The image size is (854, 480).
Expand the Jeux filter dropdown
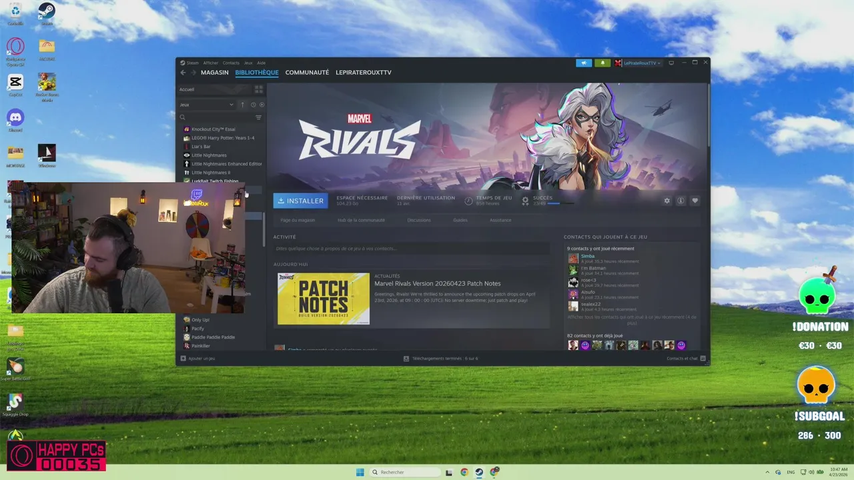click(207, 105)
